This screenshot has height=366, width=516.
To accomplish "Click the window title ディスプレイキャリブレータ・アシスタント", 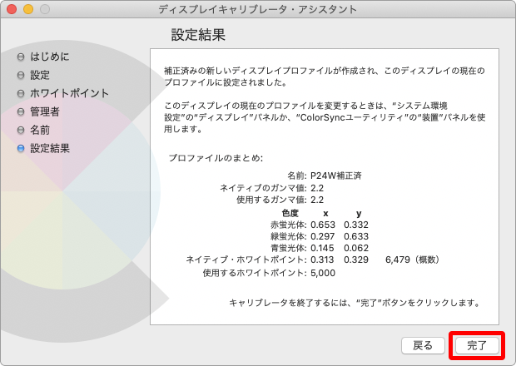I will (x=257, y=9).
